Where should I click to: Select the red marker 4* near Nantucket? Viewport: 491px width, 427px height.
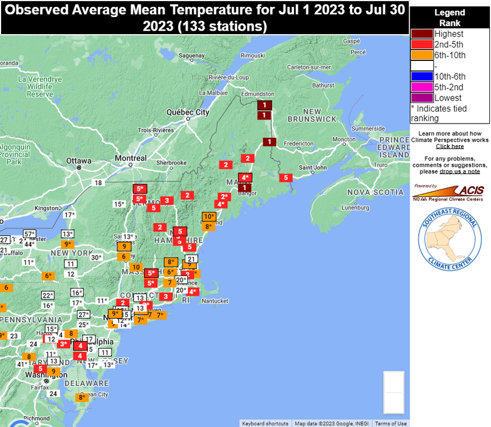(193, 291)
